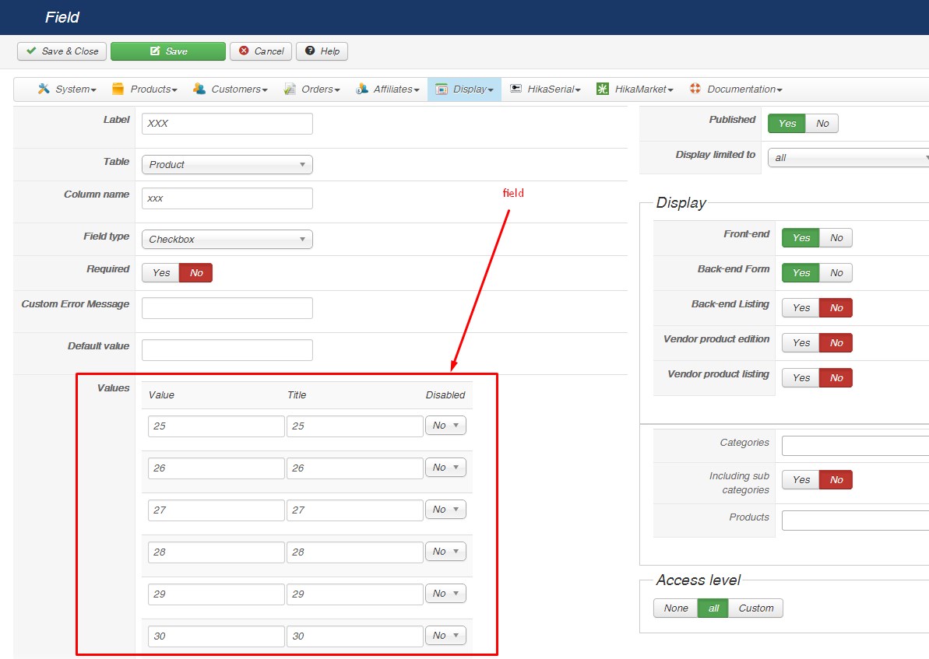Click the Title field containing 27
The height and width of the screenshot is (659, 929).
pyautogui.click(x=354, y=510)
